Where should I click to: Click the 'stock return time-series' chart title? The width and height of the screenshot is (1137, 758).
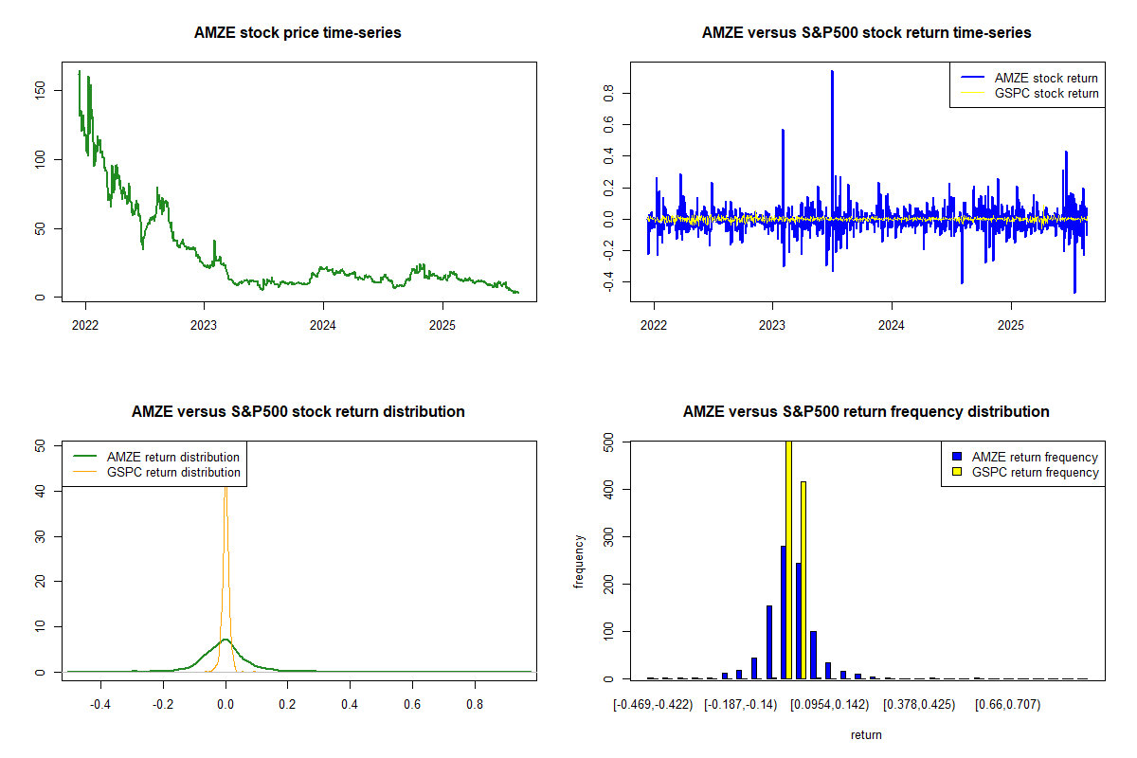point(866,33)
